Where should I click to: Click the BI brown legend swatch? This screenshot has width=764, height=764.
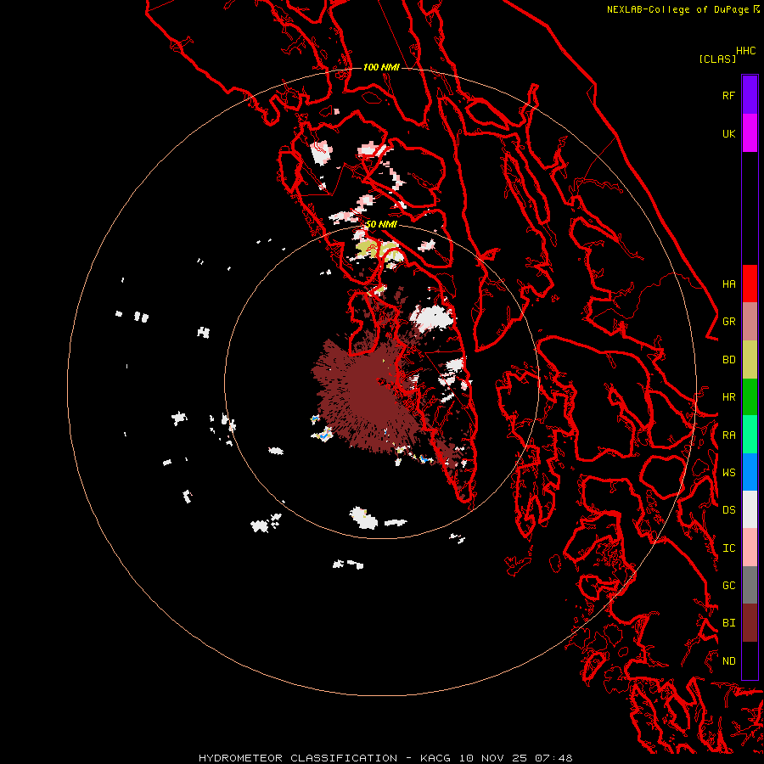(750, 623)
